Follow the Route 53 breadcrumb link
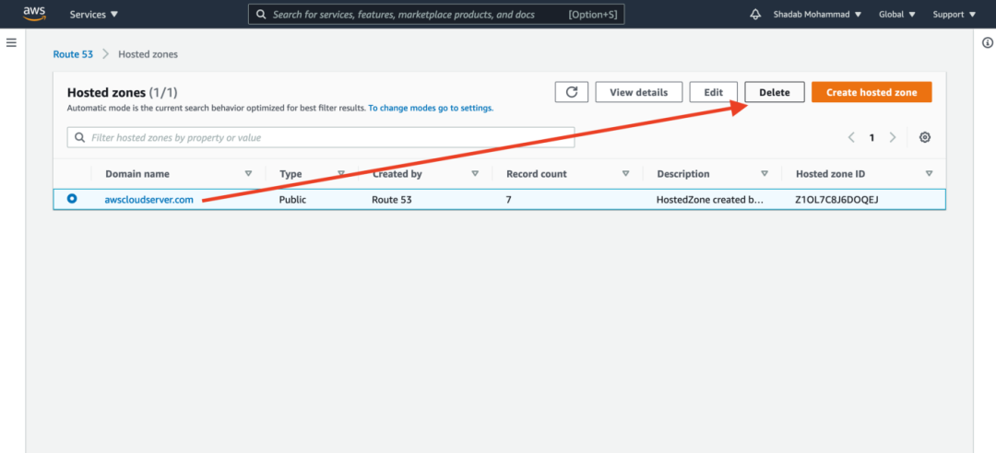This screenshot has height=453, width=996. coord(73,54)
